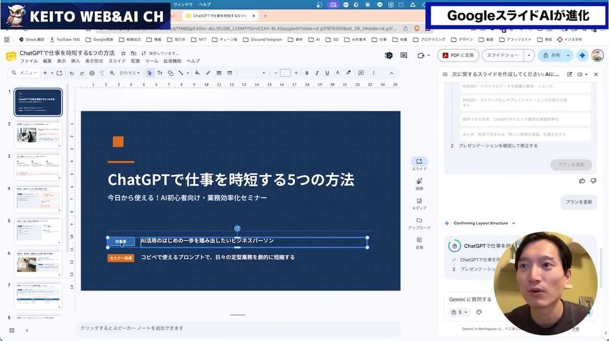Viewport: 609px width, 341px height.
Task: Click the Gemini panel hamburger menu
Action: [x=445, y=74]
